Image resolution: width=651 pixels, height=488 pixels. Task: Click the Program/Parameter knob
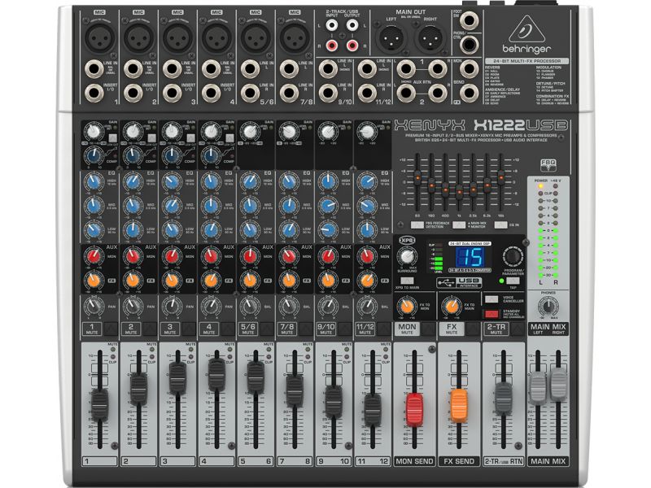[513, 256]
